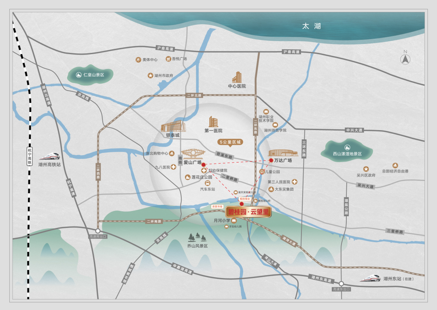
Task: Click the 5公里区域 label bubble
Action: [x=230, y=142]
